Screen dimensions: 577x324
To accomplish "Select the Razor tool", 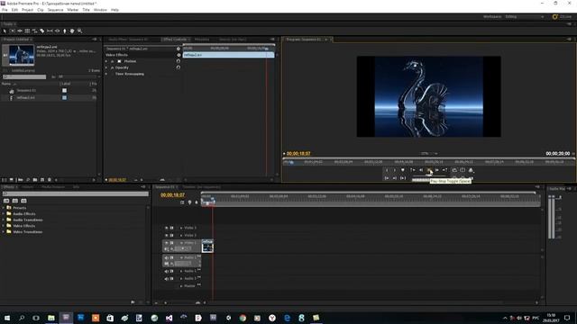I will click(x=42, y=31).
